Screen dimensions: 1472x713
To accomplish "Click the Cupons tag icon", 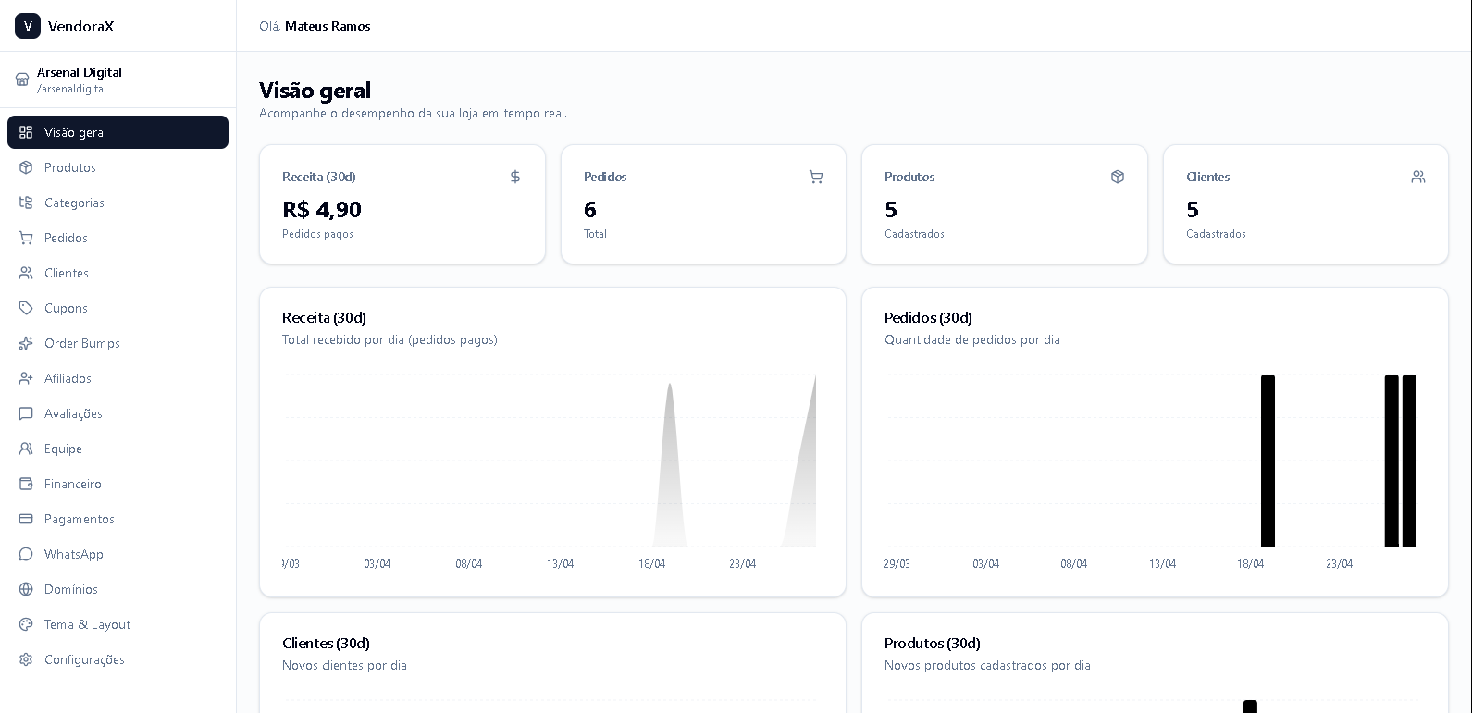I will 26,308.
